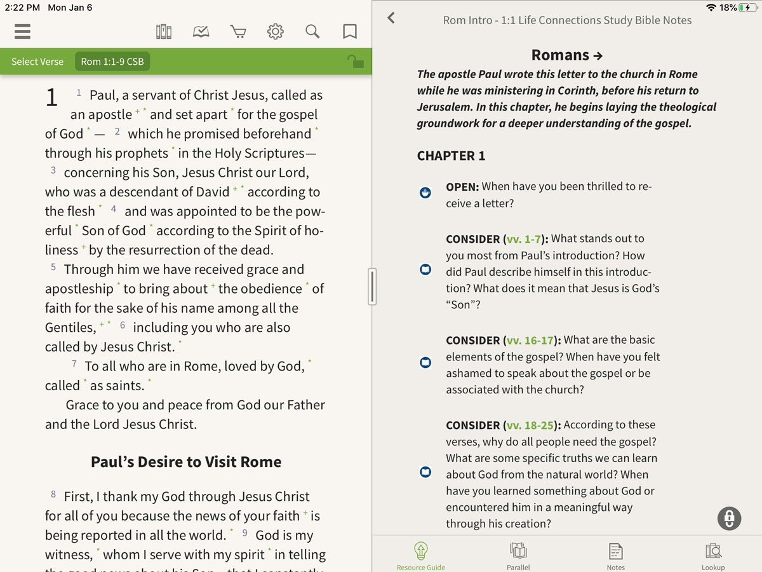The height and width of the screenshot is (572, 762).
Task: Tap verse number 1 superscript
Action: pos(79,93)
